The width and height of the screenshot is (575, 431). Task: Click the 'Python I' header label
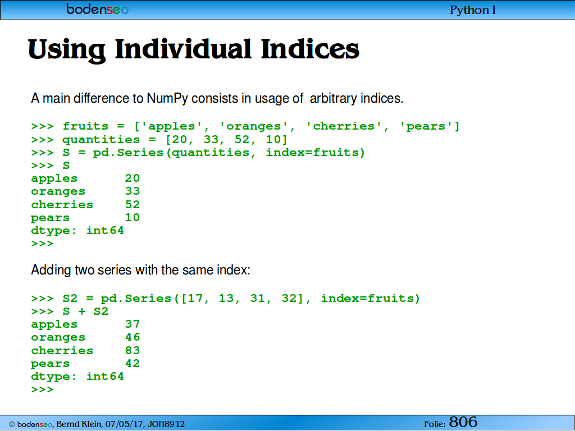tap(472, 10)
